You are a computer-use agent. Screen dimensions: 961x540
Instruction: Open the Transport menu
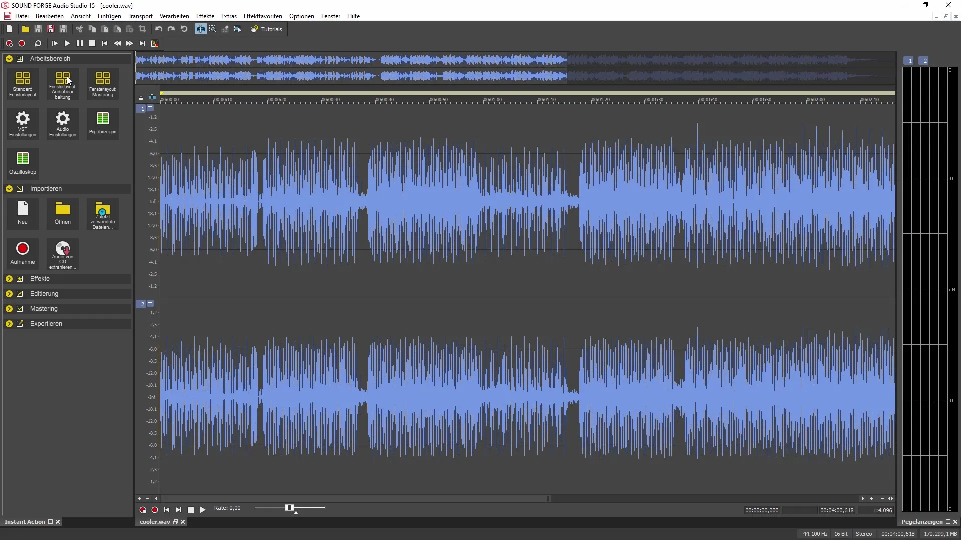pos(141,16)
